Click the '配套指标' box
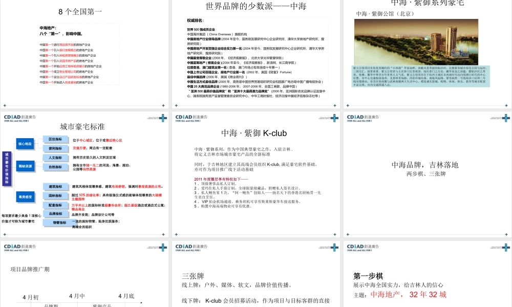 [x=55, y=205]
